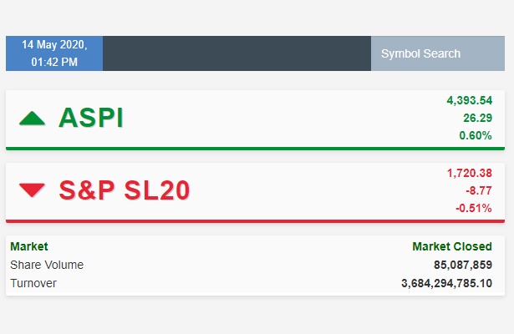The height and width of the screenshot is (334, 514).
Task: Click the ASPI value 4,393.54
Action: (470, 100)
